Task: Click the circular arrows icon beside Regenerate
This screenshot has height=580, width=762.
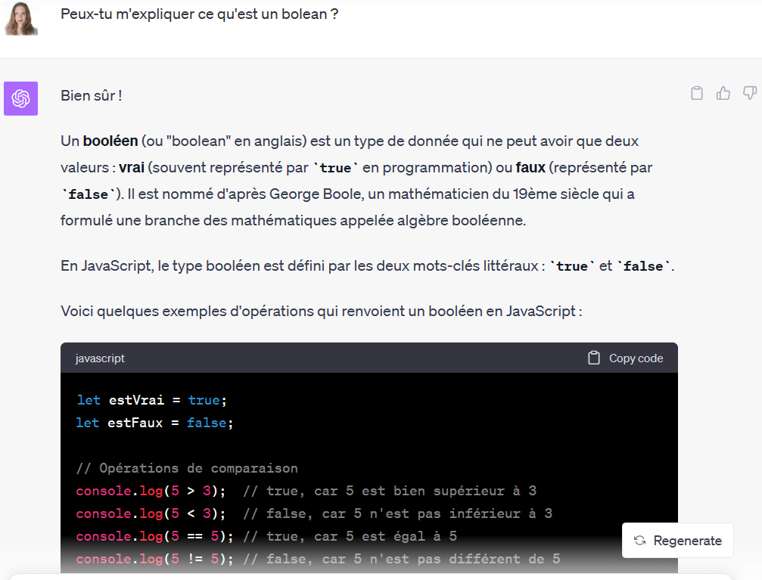Action: pos(639,541)
